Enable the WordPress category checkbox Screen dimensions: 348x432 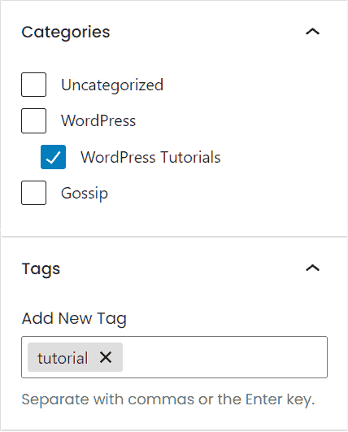pyautogui.click(x=33, y=120)
